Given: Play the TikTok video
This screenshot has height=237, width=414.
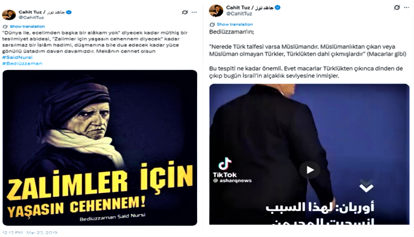Looking at the screenshot, I should point(310,170).
